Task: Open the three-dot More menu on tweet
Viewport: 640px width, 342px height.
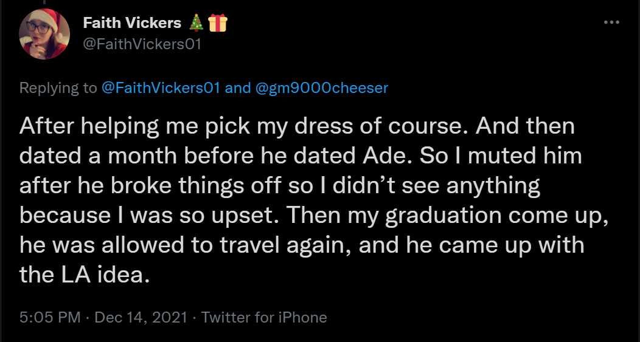Action: [x=611, y=22]
